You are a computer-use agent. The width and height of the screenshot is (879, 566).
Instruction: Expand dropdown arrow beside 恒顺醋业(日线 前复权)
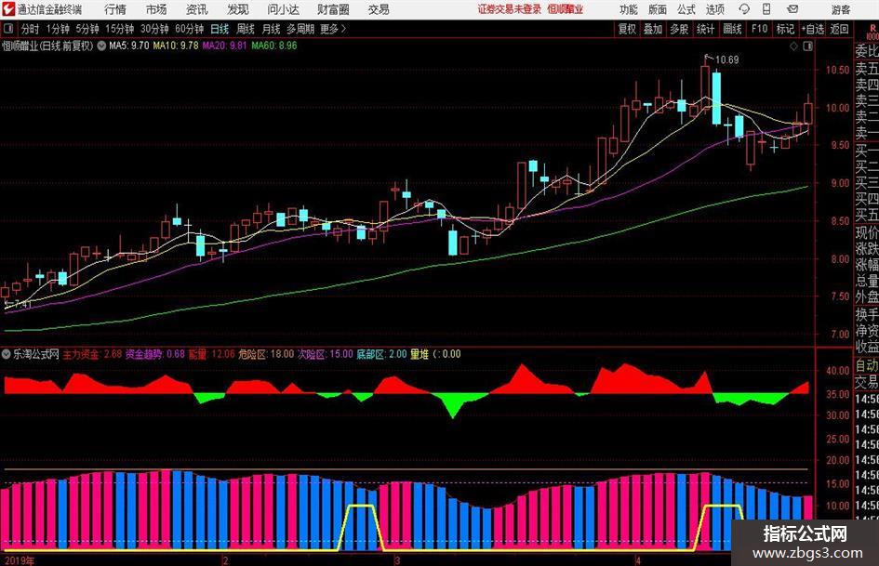(101, 46)
